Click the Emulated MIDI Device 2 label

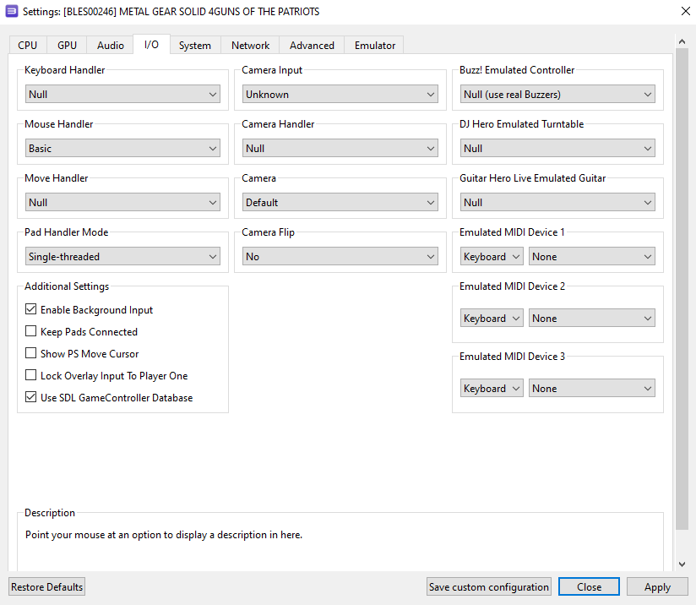[512, 286]
